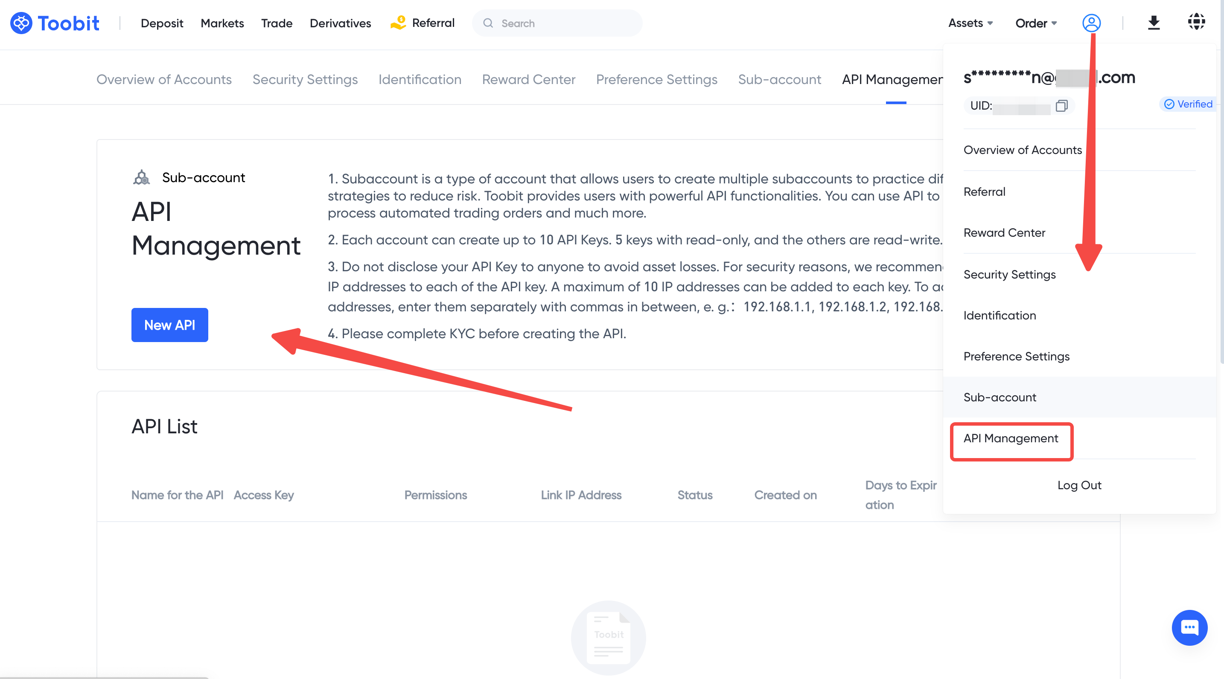
Task: Click the search magnifier icon
Action: coord(488,23)
